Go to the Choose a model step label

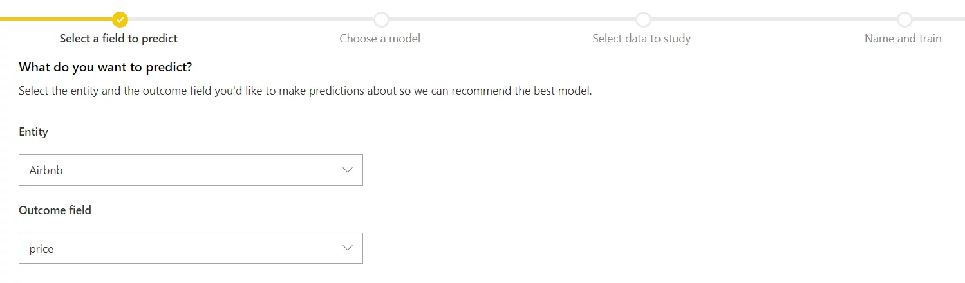point(380,39)
